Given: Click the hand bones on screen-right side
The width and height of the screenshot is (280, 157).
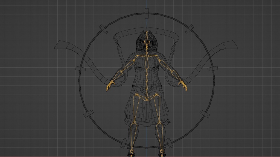Looking at the screenshot, I should click(x=183, y=85).
